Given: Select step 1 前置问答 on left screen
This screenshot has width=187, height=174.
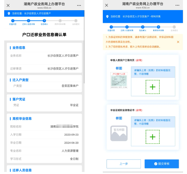Looking at the screenshot, I should click(x=13, y=20).
